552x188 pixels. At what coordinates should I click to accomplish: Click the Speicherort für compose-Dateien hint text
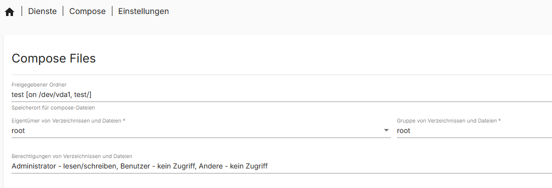pos(53,107)
